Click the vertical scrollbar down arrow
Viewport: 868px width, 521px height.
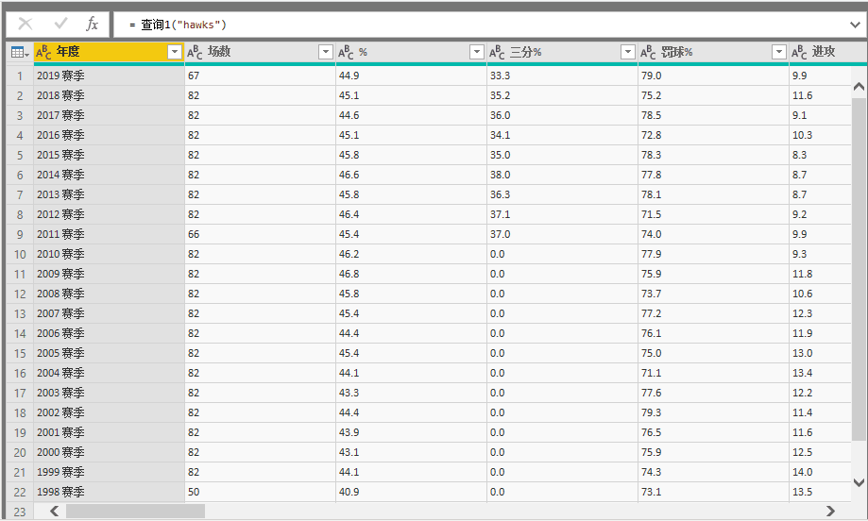[x=859, y=482]
